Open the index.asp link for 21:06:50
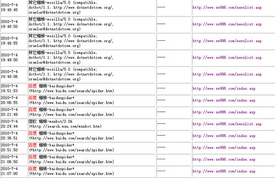Viewport: 275px width, 178px height. [224, 159]
